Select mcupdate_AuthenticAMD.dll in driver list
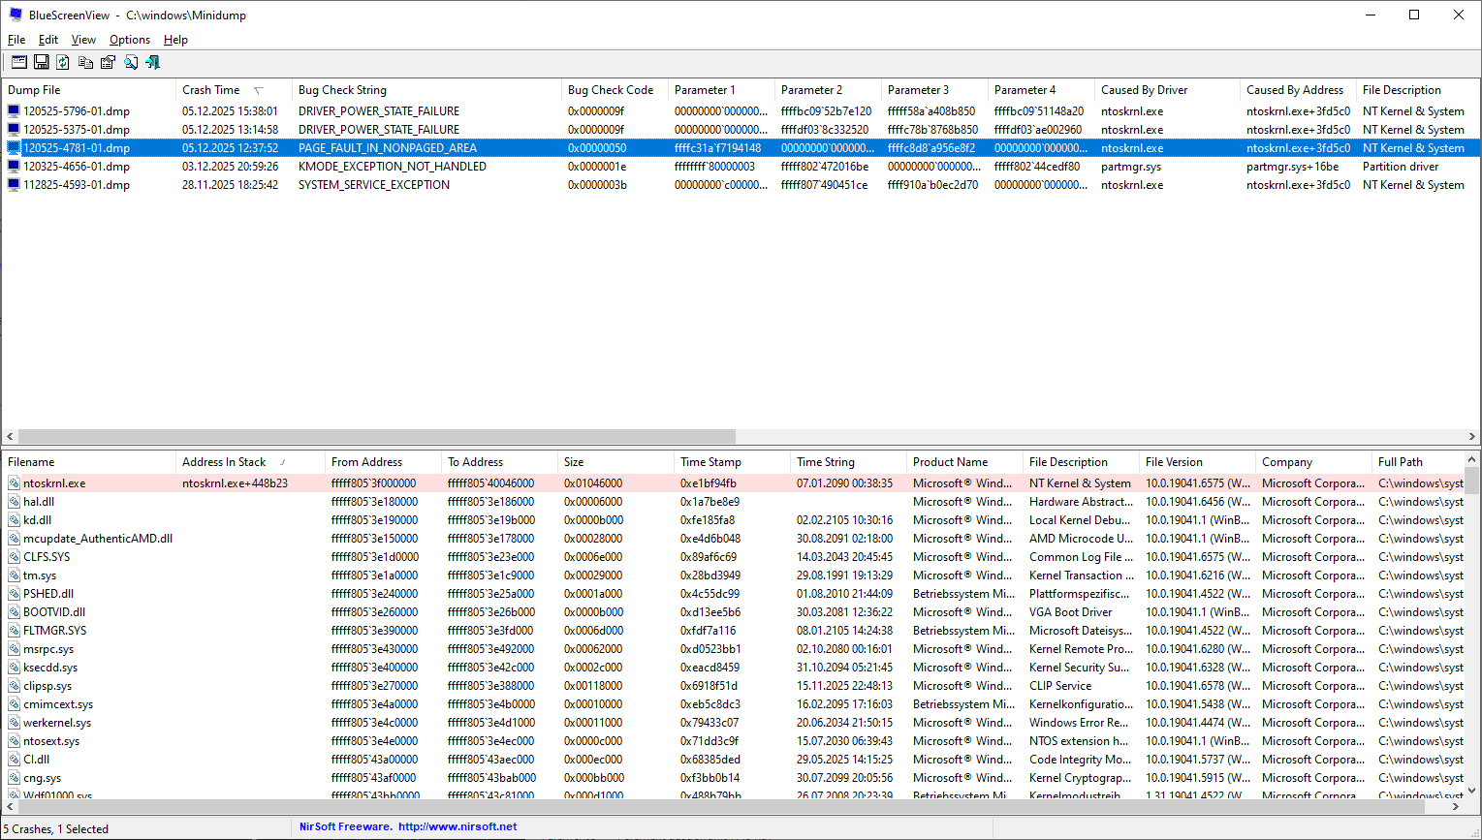Viewport: 1482px width, 840px height. point(98,539)
